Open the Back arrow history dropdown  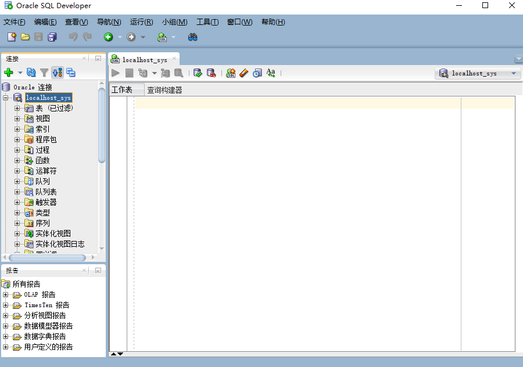[120, 37]
